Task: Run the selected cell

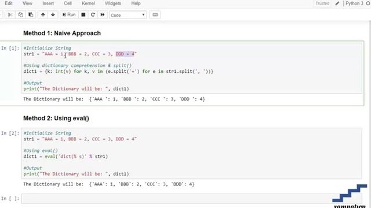Action: pyautogui.click(x=69, y=15)
